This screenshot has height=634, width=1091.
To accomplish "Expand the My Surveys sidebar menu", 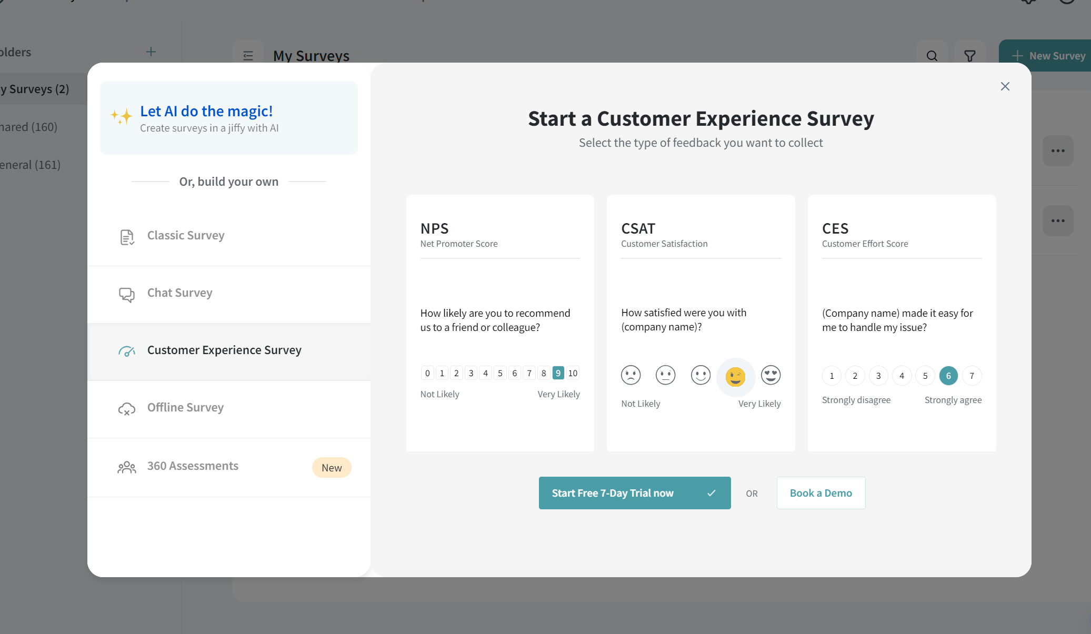I will point(248,55).
